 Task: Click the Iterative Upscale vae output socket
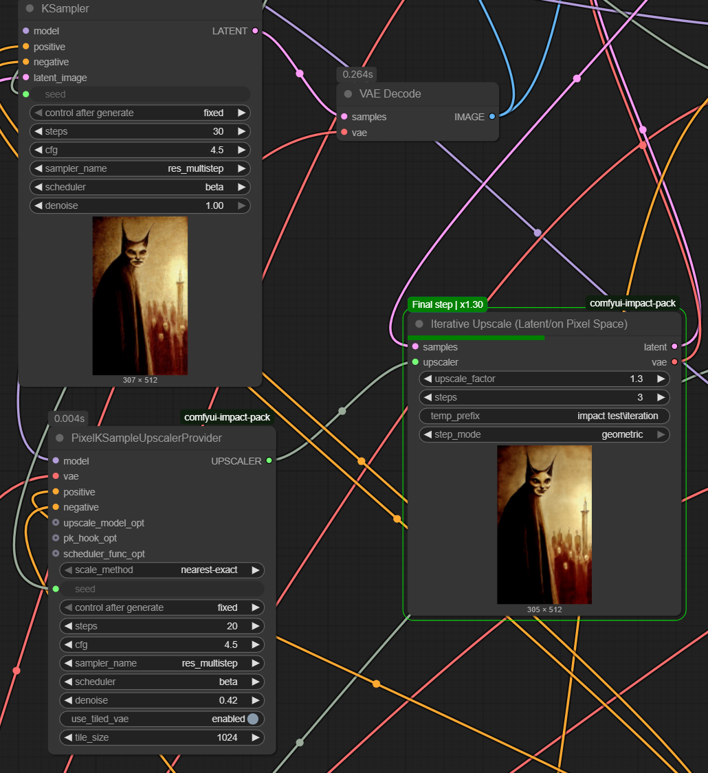pos(674,362)
